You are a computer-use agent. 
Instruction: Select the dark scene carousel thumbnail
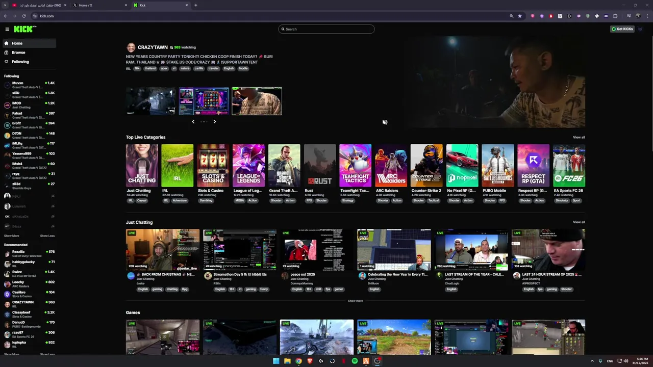point(150,101)
